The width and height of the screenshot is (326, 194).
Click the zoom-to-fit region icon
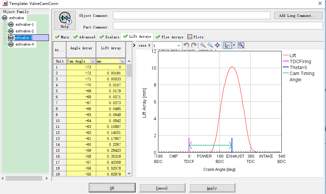(241, 45)
